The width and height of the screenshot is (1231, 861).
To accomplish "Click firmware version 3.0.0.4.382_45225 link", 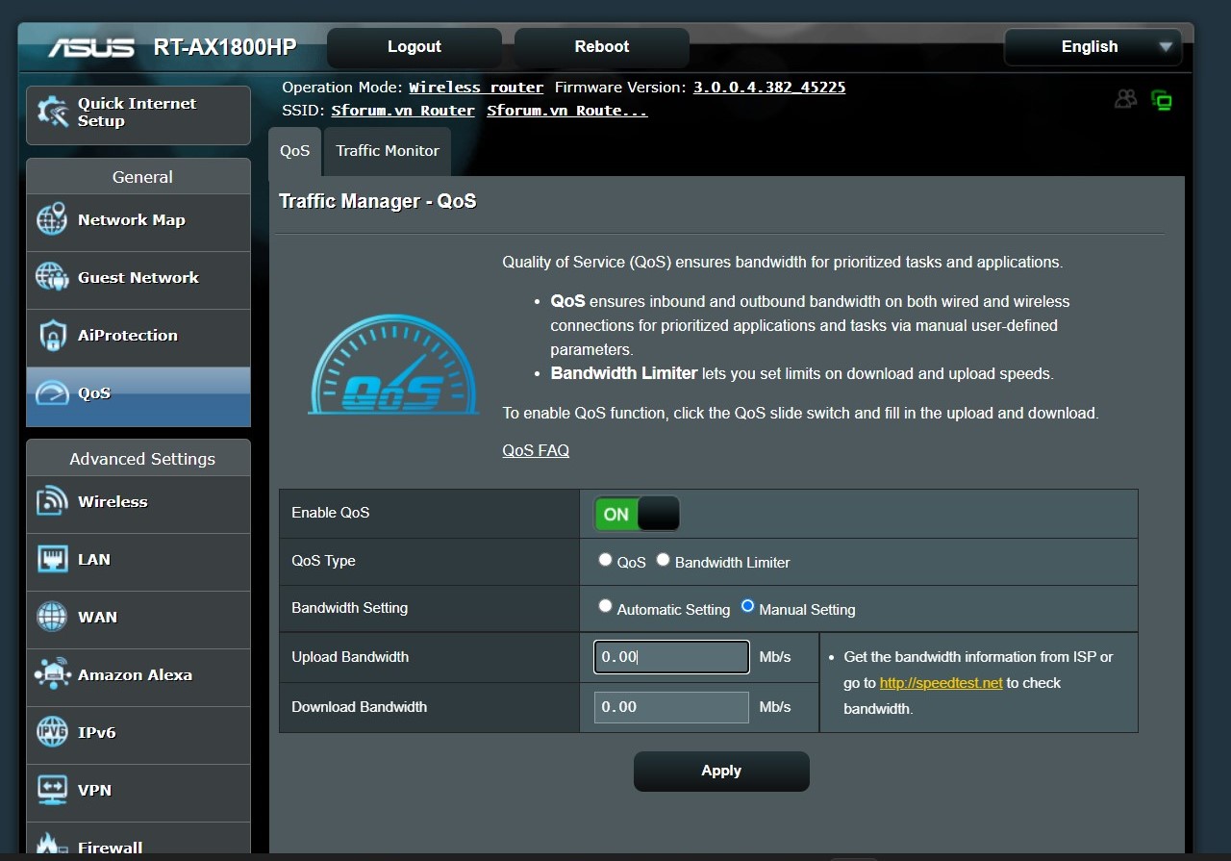I will [x=769, y=88].
